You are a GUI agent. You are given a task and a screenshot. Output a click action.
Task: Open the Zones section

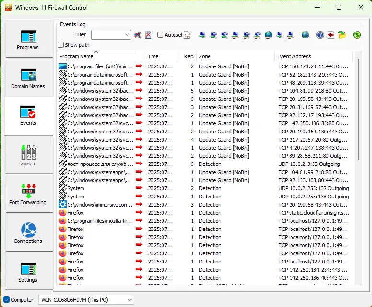pos(29,155)
